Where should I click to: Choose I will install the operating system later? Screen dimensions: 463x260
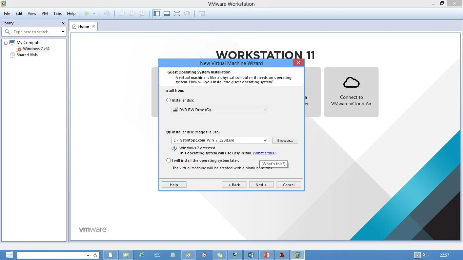pos(169,160)
